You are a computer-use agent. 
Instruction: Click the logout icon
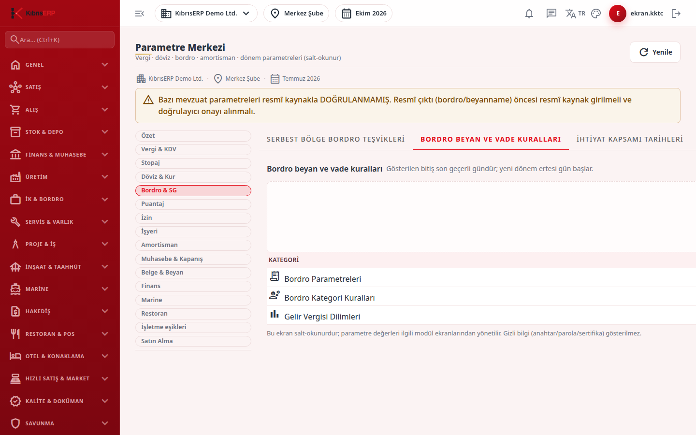(x=676, y=14)
